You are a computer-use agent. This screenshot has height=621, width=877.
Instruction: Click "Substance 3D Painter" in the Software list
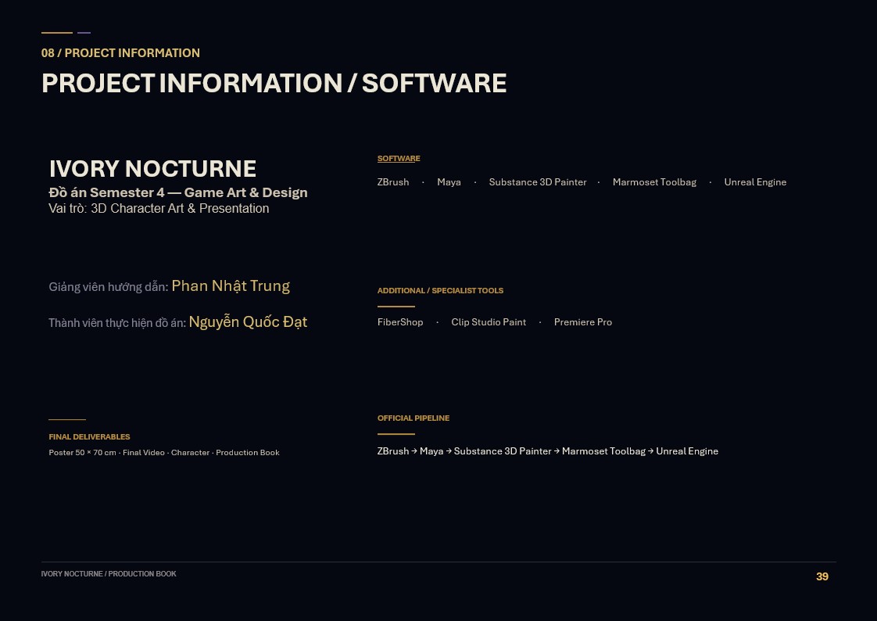538,181
